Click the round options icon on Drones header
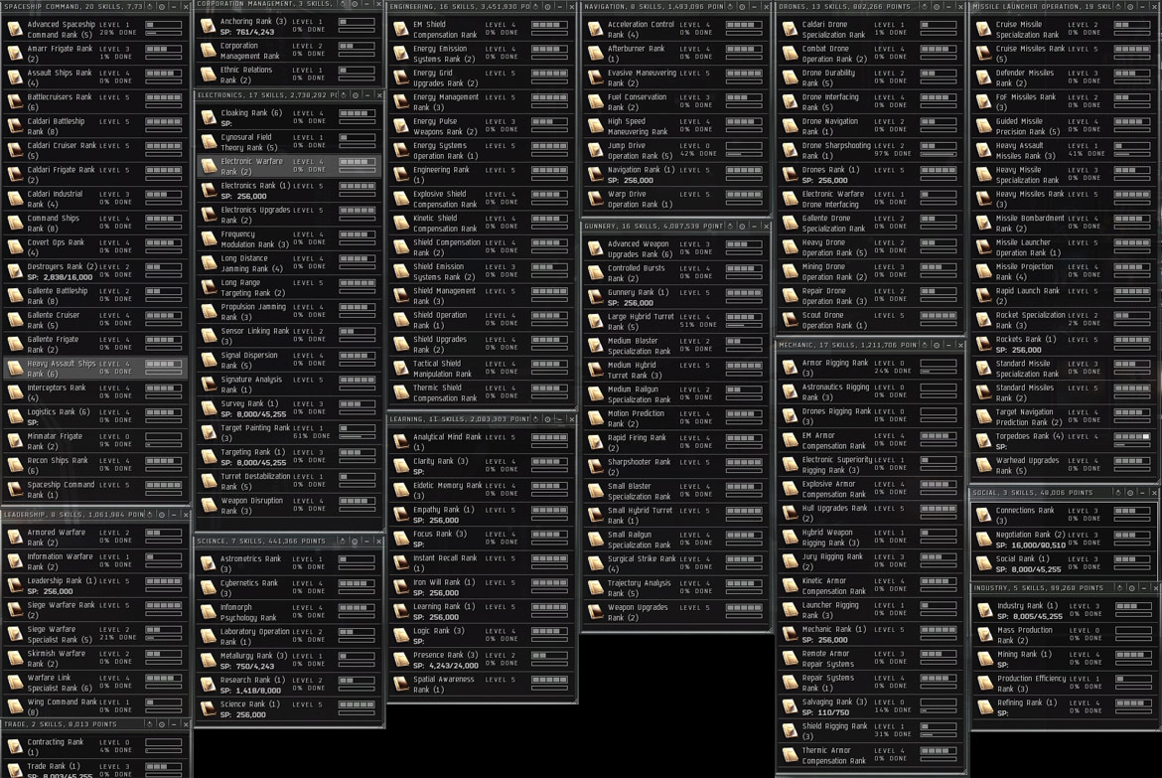This screenshot has width=1162, height=778. pos(937,6)
